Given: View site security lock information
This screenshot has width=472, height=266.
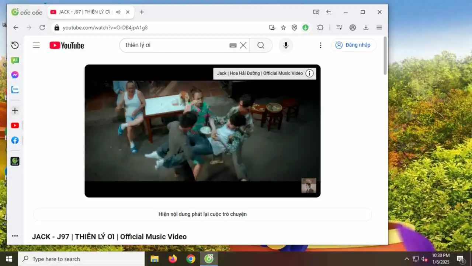Looking at the screenshot, I should click(56, 27).
